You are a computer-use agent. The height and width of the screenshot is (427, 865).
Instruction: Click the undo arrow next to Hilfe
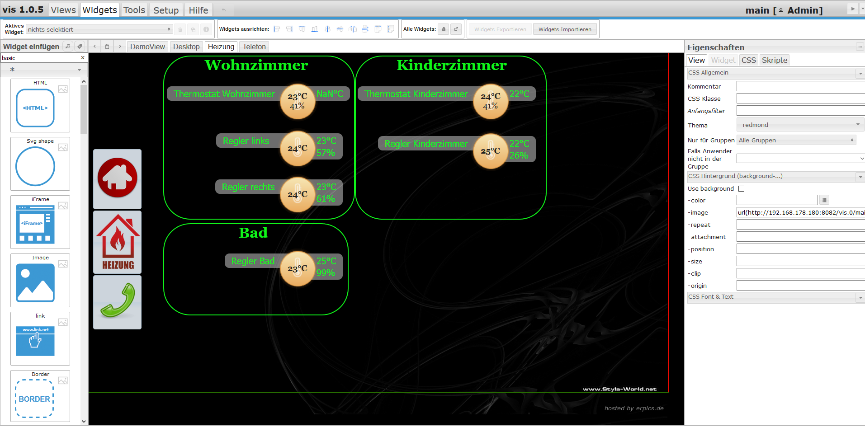point(223,10)
